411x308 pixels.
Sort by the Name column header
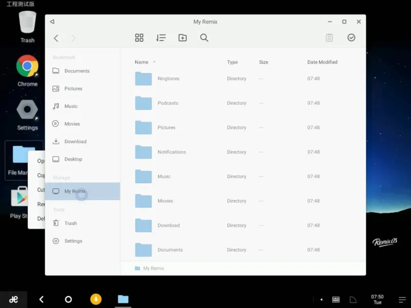[141, 62]
